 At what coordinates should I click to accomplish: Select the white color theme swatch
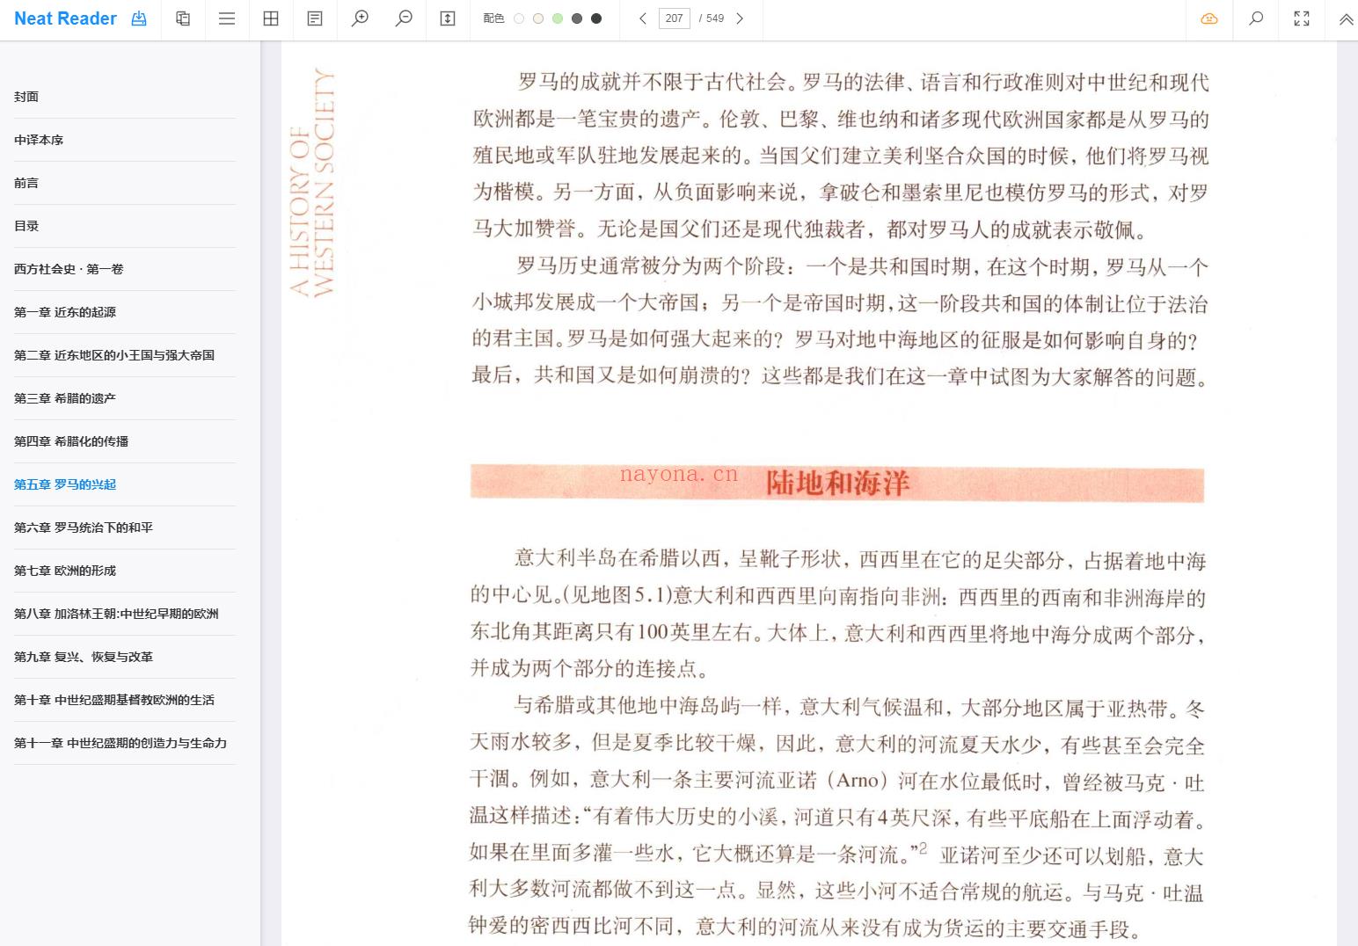pos(519,18)
